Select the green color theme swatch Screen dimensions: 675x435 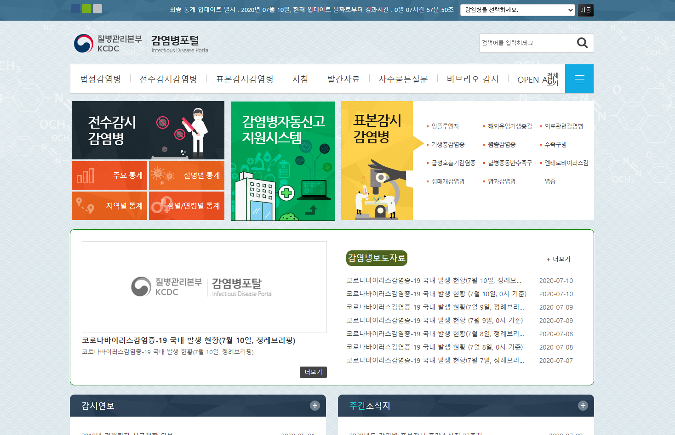click(86, 9)
